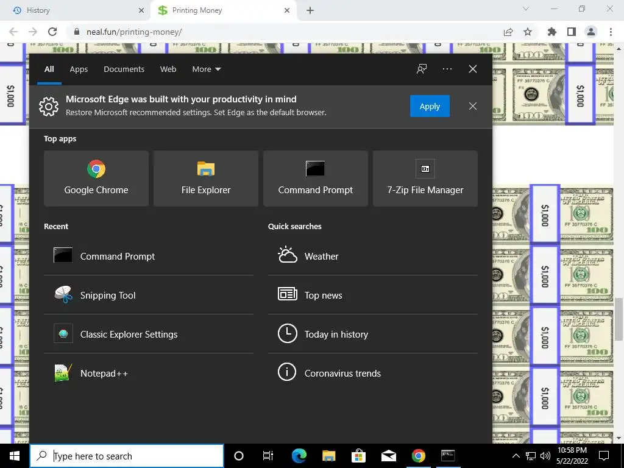Open File Explorer tile in Top apps
Image resolution: width=624 pixels, height=468 pixels.
tap(206, 179)
